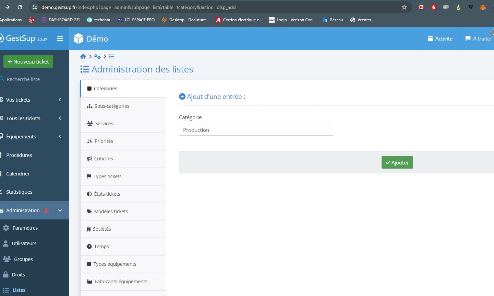Click the tags icon next to Modèles tickets

(x=89, y=212)
